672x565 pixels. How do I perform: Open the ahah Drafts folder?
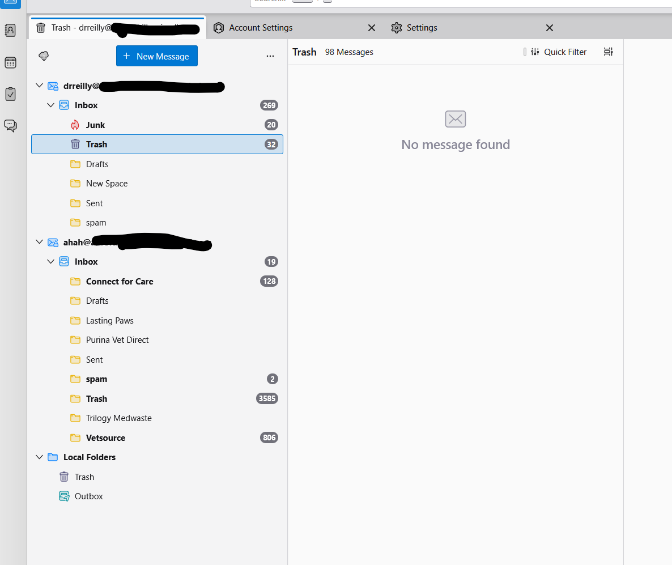(157, 301)
